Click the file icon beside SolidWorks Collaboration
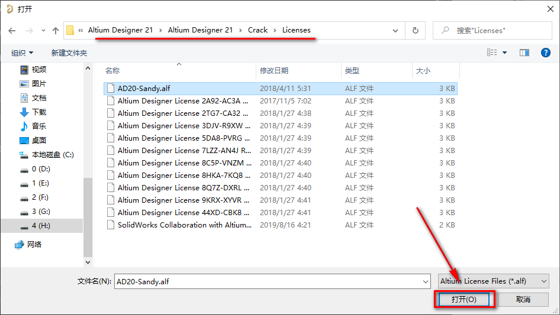This screenshot has height=315, width=560. (x=111, y=225)
